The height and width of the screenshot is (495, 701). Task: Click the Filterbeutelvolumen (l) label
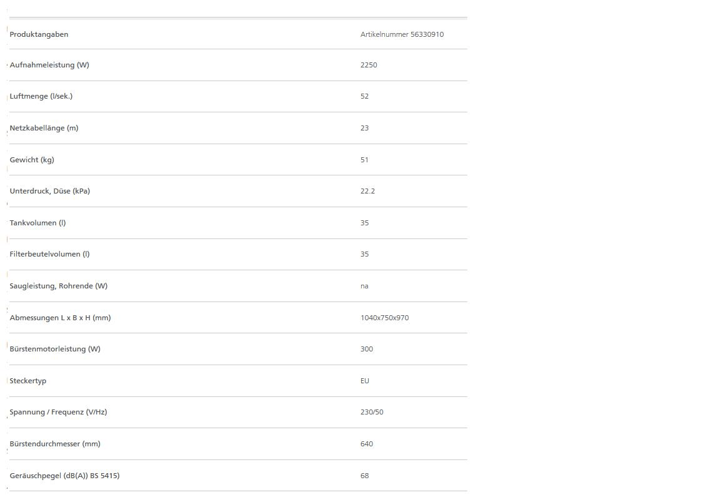49,254
